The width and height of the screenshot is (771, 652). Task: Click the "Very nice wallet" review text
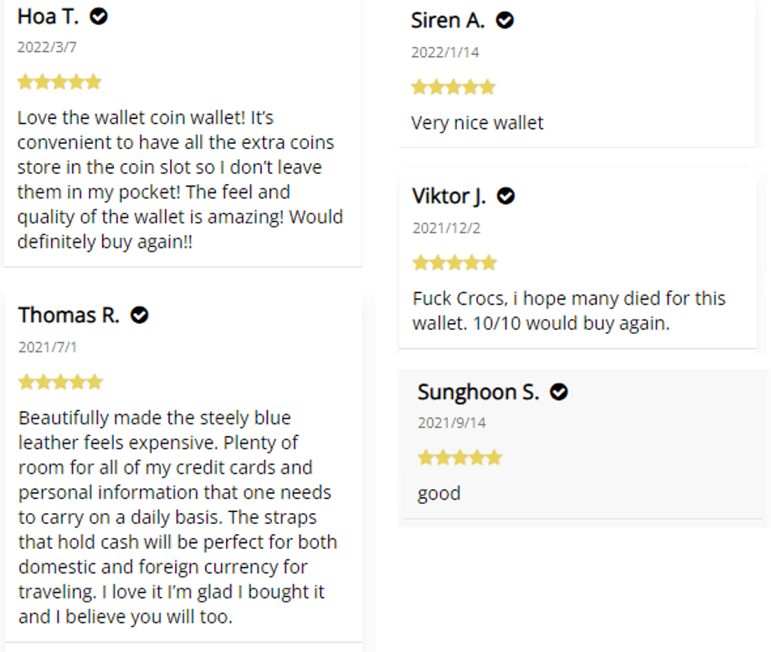click(477, 123)
